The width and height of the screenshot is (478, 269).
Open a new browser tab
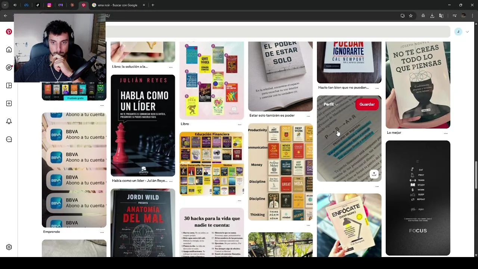pos(153,5)
